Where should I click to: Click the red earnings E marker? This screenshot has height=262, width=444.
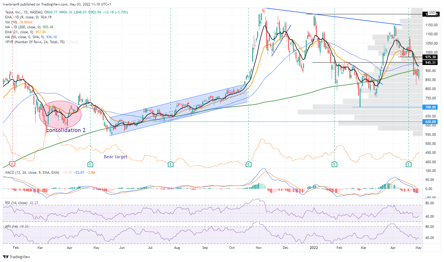pos(12,164)
